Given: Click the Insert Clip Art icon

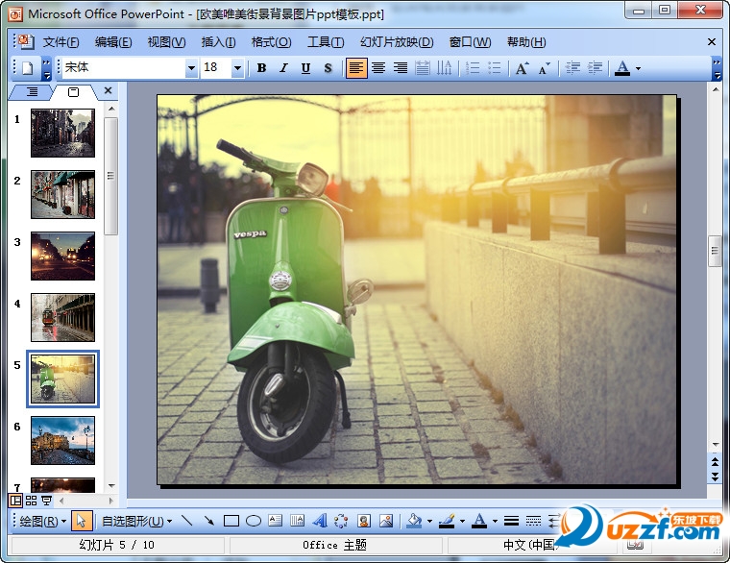Looking at the screenshot, I should pyautogui.click(x=364, y=521).
